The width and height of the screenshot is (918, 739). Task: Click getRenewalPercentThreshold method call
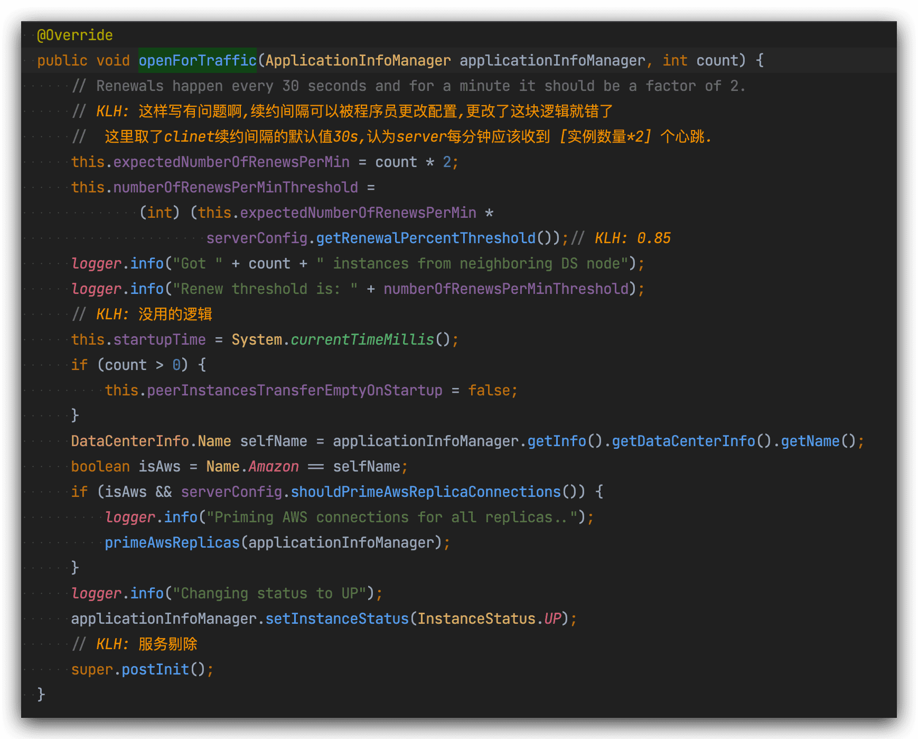click(x=426, y=238)
